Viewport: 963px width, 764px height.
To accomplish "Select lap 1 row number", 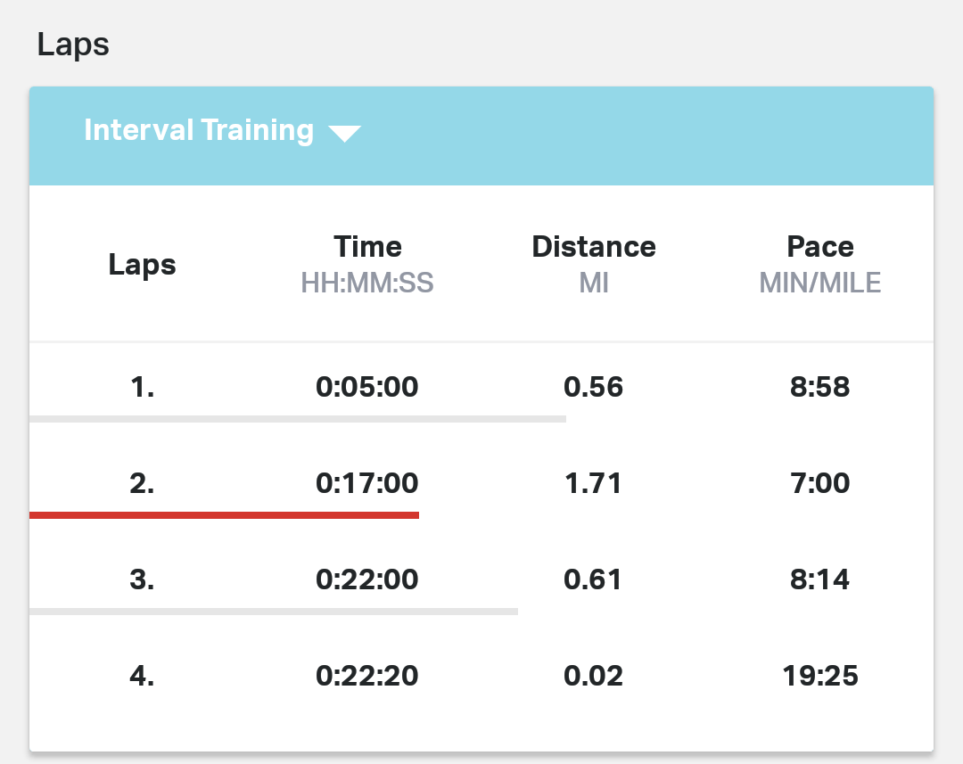I will coord(142,388).
